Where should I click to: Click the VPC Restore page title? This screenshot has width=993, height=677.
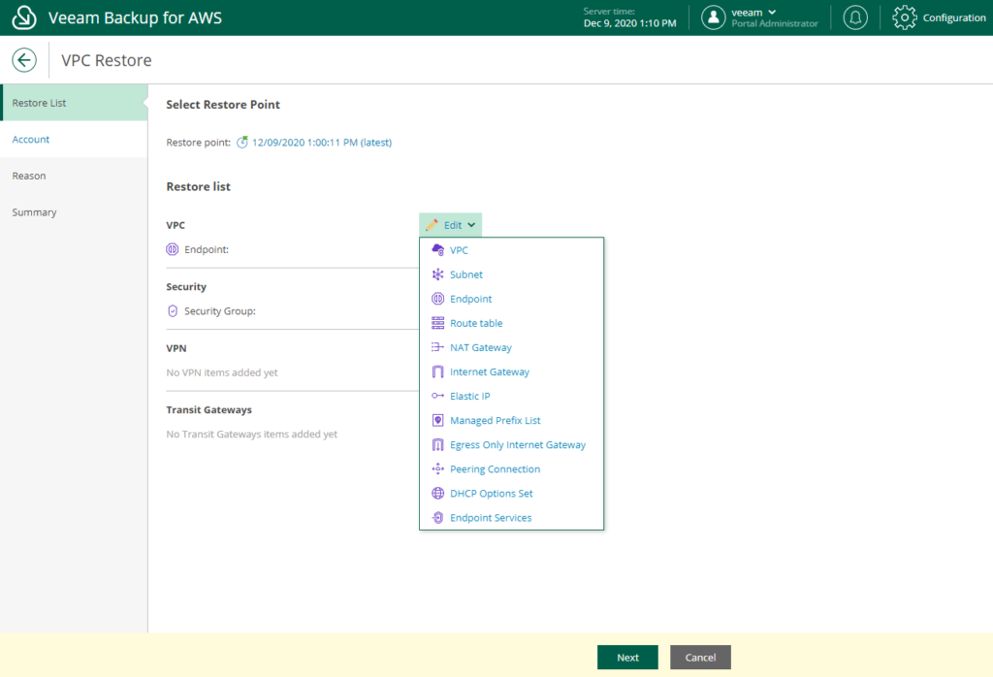coord(107,60)
